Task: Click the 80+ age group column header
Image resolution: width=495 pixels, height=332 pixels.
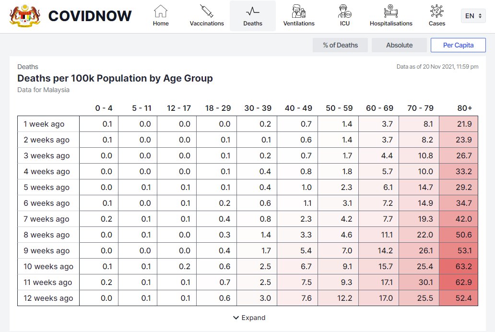Action: [464, 108]
